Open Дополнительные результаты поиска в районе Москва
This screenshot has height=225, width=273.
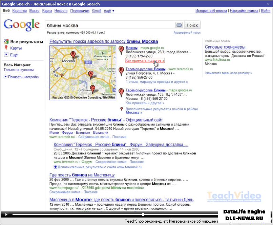tap(162, 111)
